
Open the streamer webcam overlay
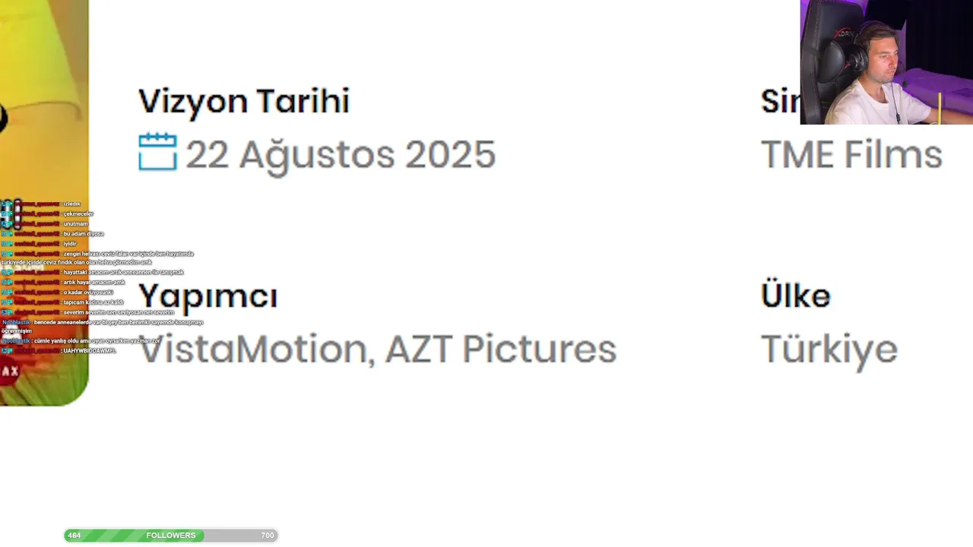tap(886, 62)
